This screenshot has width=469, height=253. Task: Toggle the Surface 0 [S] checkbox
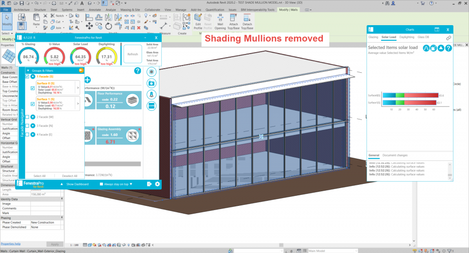pos(33,88)
